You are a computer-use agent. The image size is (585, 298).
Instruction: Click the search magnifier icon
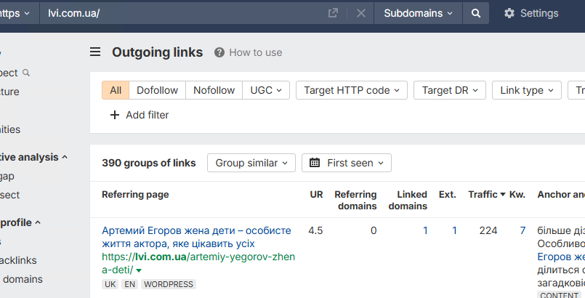[475, 13]
